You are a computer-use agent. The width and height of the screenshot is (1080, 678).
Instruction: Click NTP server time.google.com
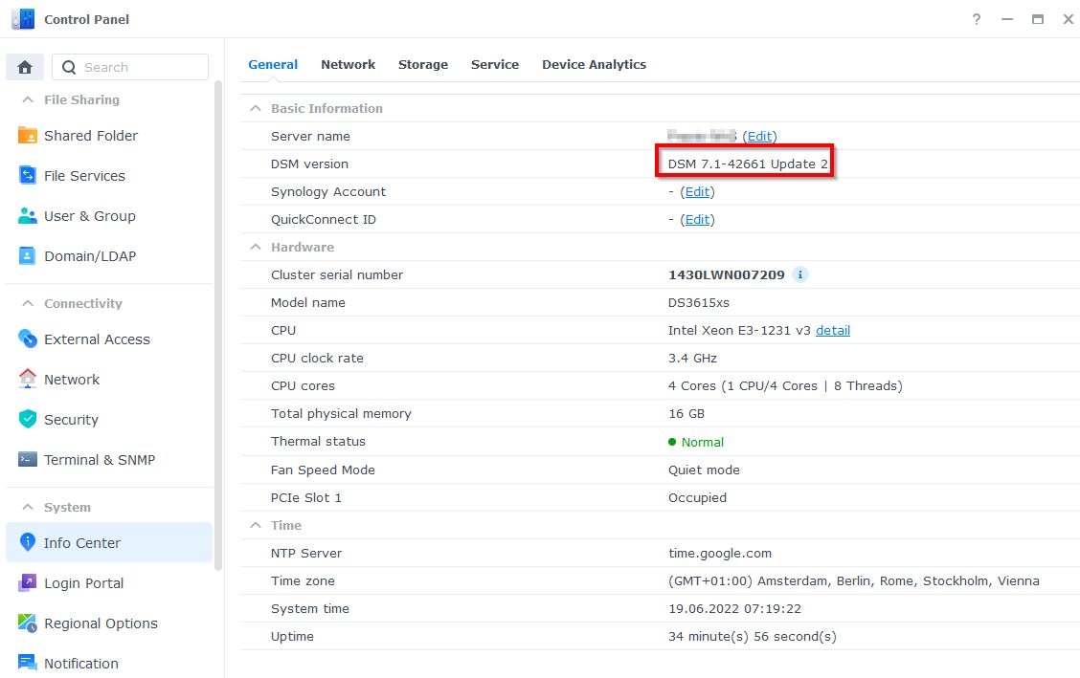click(x=720, y=553)
